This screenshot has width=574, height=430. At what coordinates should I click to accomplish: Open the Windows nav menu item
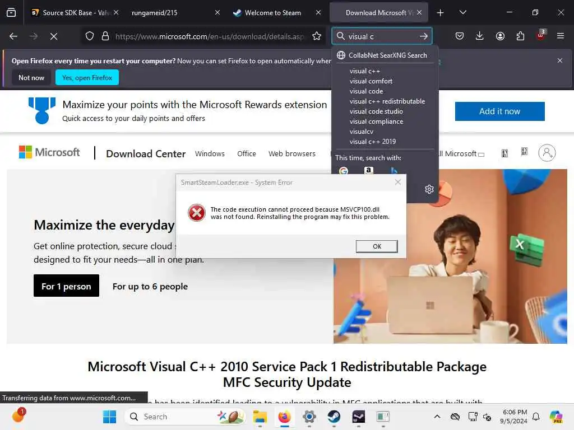(210, 153)
